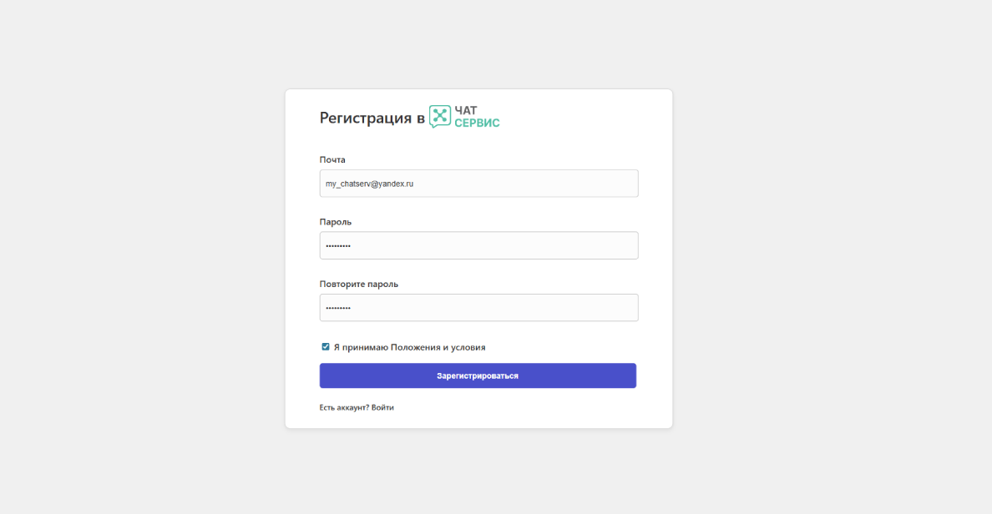Screen dimensions: 992x514
Task: Click the Есть аккаунт? text
Action: click(344, 408)
